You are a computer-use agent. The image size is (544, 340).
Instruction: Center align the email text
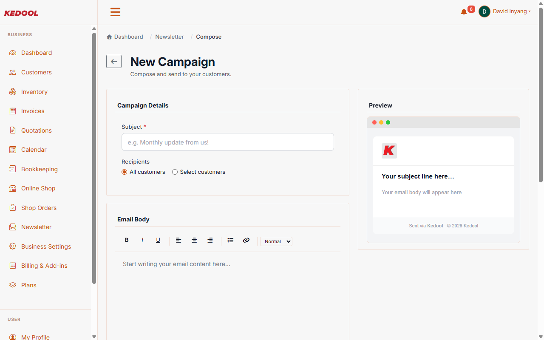click(194, 240)
